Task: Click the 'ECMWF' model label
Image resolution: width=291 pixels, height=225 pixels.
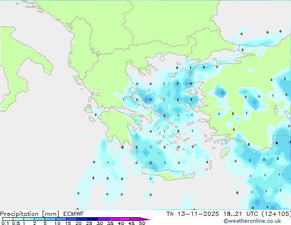Action: click(x=74, y=214)
